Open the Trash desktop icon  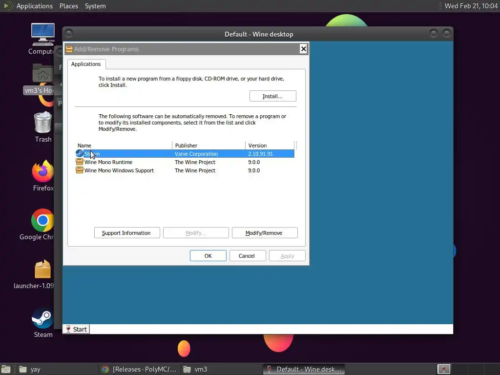pyautogui.click(x=43, y=122)
